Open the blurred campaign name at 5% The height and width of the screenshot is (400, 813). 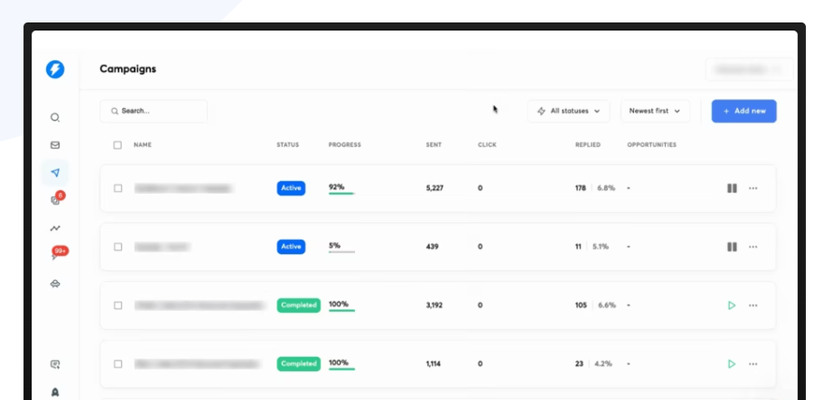162,247
